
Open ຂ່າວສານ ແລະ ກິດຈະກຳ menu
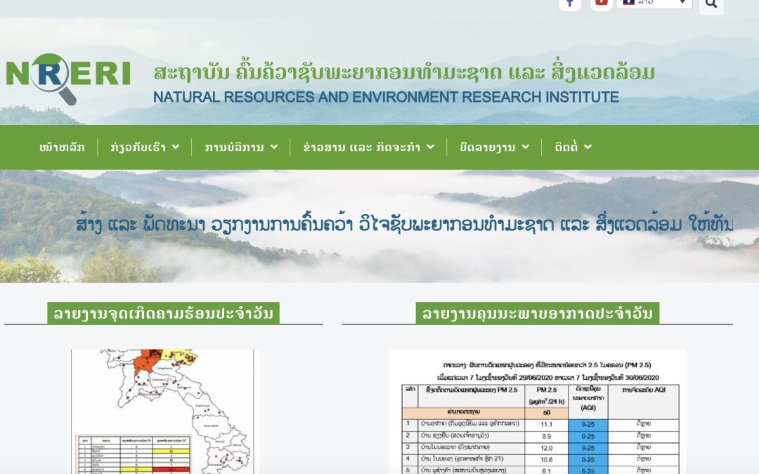[362, 147]
